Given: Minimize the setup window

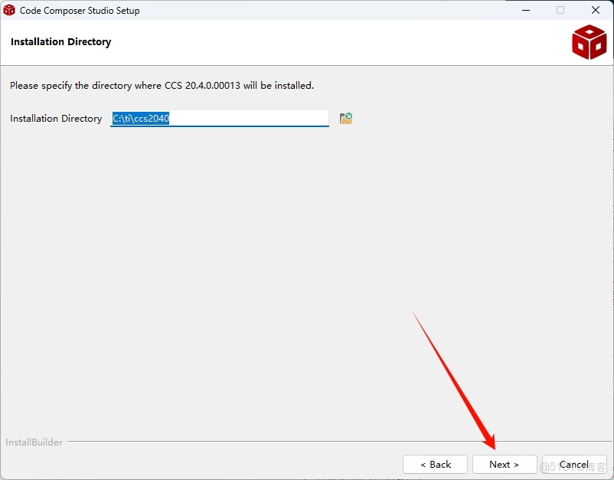Looking at the screenshot, I should point(526,10).
